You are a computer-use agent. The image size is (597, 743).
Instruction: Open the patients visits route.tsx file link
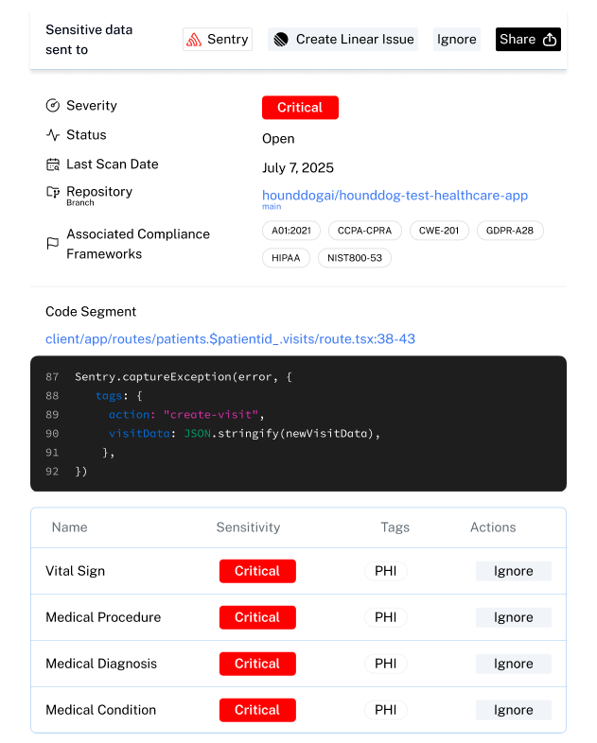tap(230, 338)
